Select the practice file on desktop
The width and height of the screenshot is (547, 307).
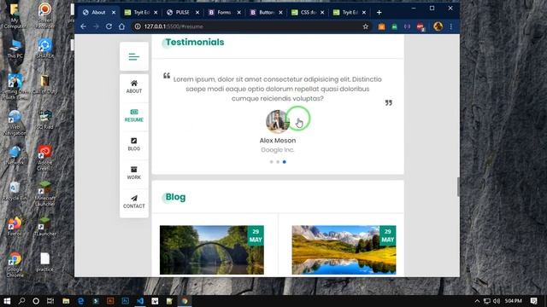(44, 262)
